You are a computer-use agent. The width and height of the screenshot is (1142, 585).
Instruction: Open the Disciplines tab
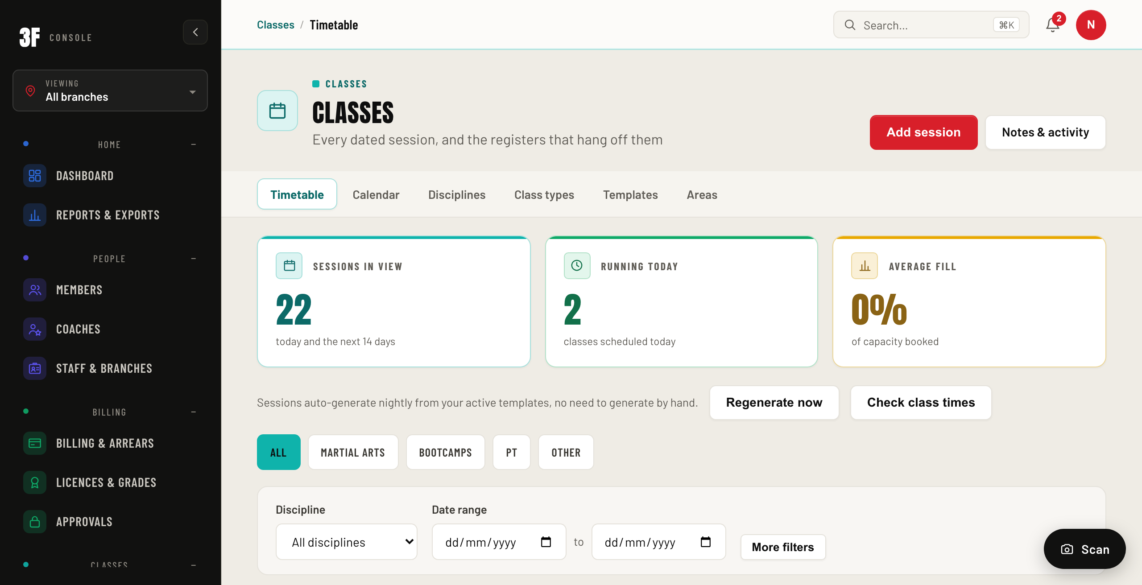tap(457, 194)
